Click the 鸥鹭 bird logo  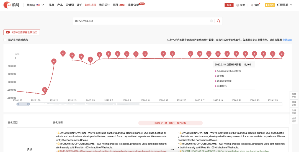click(7, 5)
